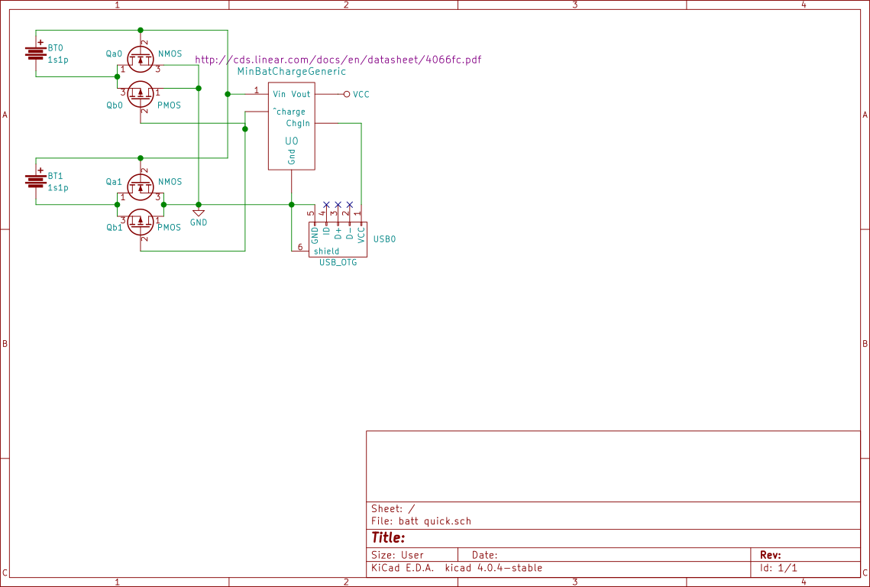Screen dimensions: 870x587
Task: Click the ChgIn pin label
Action: pyautogui.click(x=298, y=123)
